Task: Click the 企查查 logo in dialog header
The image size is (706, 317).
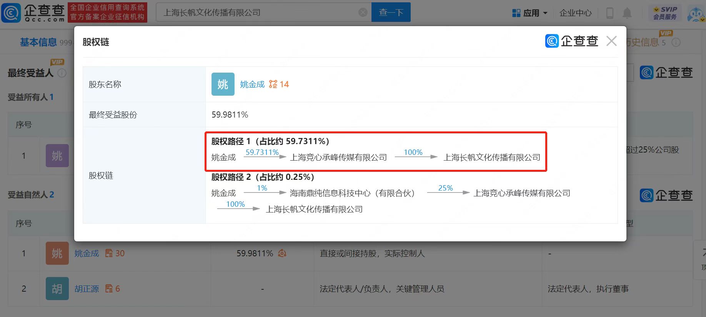Action: (x=572, y=41)
